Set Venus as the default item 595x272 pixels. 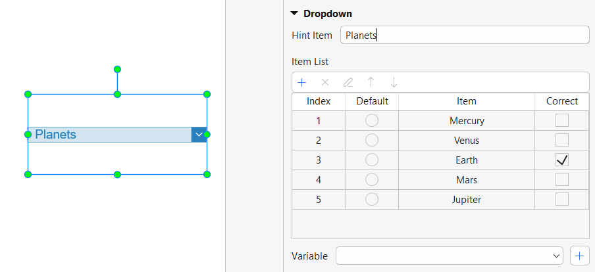[372, 140]
